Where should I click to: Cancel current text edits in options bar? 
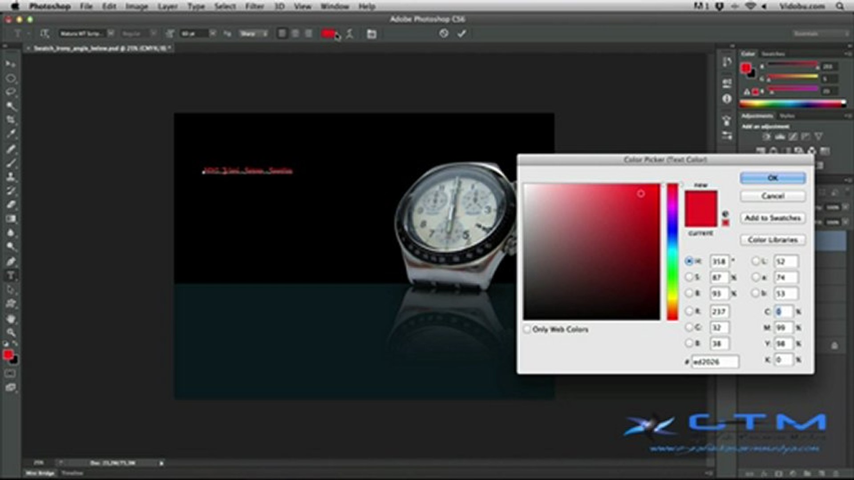pyautogui.click(x=443, y=33)
